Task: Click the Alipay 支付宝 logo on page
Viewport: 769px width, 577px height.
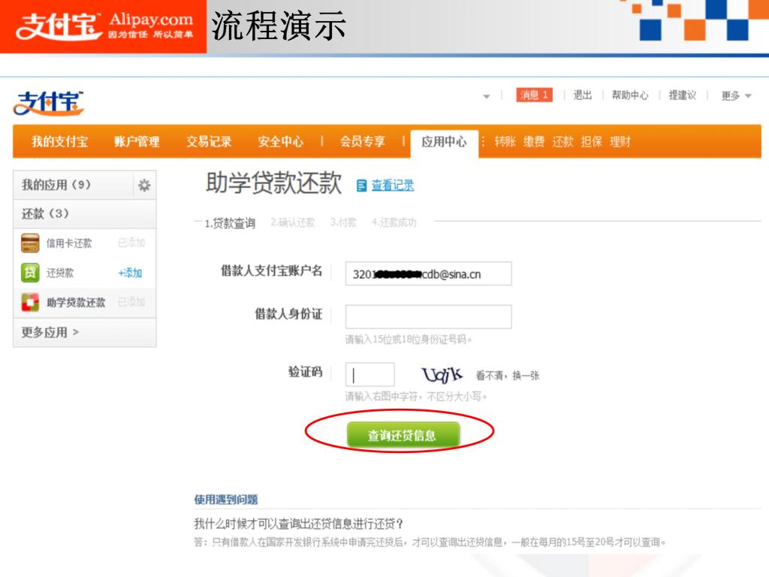Action: [48, 104]
